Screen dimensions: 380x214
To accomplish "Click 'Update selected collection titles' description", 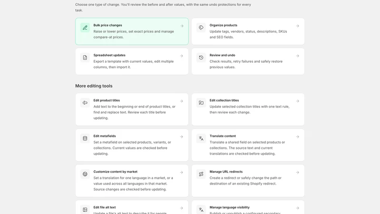I will click(x=249, y=109).
